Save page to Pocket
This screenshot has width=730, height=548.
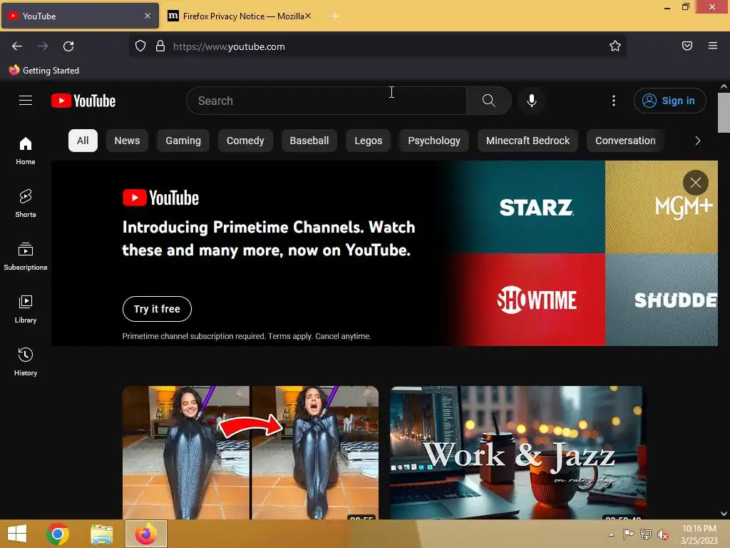coord(687,46)
